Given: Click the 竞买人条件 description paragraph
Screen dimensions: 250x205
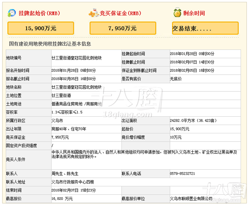Looking at the screenshot, I should (144, 154).
